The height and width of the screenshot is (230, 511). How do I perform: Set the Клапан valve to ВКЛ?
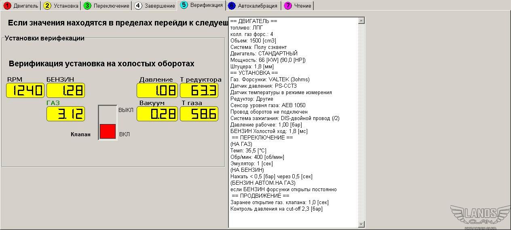[x=108, y=132]
